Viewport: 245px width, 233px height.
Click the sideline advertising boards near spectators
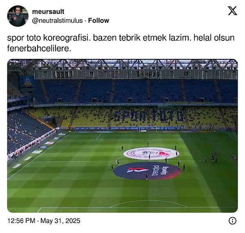click(32, 143)
